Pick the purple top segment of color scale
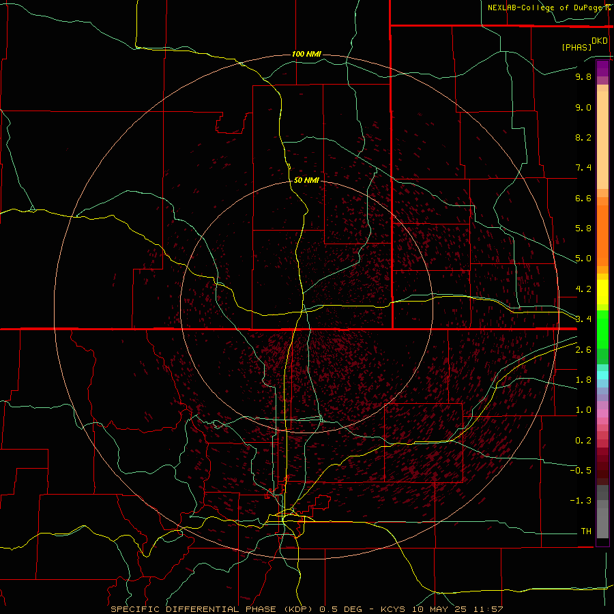614x614 pixels. [602, 68]
